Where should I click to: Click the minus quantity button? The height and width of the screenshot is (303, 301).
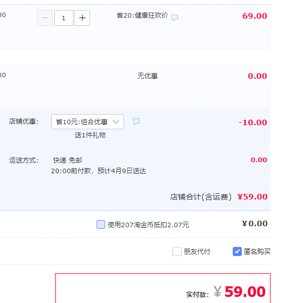pyautogui.click(x=45, y=18)
